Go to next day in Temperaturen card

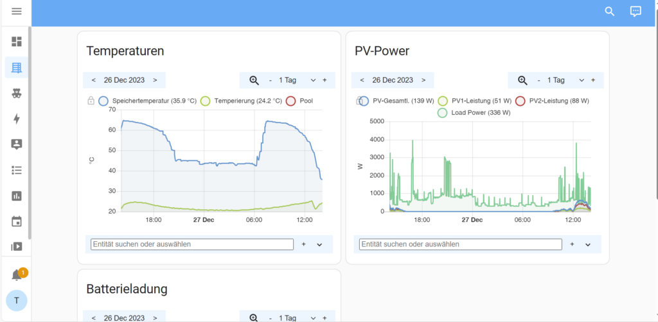(155, 80)
